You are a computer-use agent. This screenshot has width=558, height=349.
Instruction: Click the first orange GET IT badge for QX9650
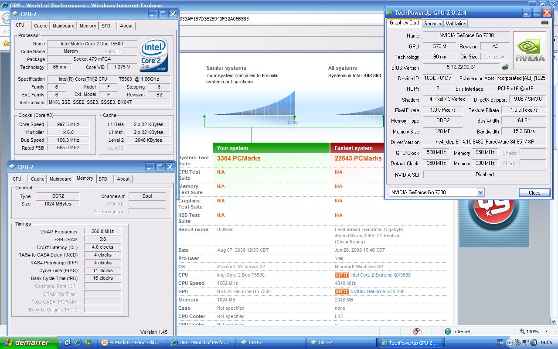pyautogui.click(x=342, y=275)
